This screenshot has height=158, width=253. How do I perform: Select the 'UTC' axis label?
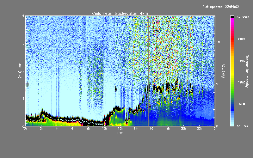point(120,133)
